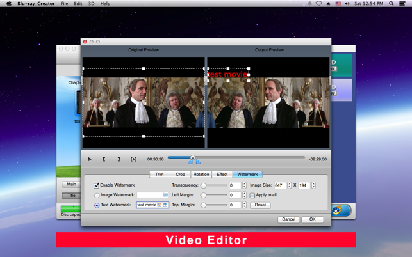
Task: Click the Left Margin slider knob
Action: point(203,196)
